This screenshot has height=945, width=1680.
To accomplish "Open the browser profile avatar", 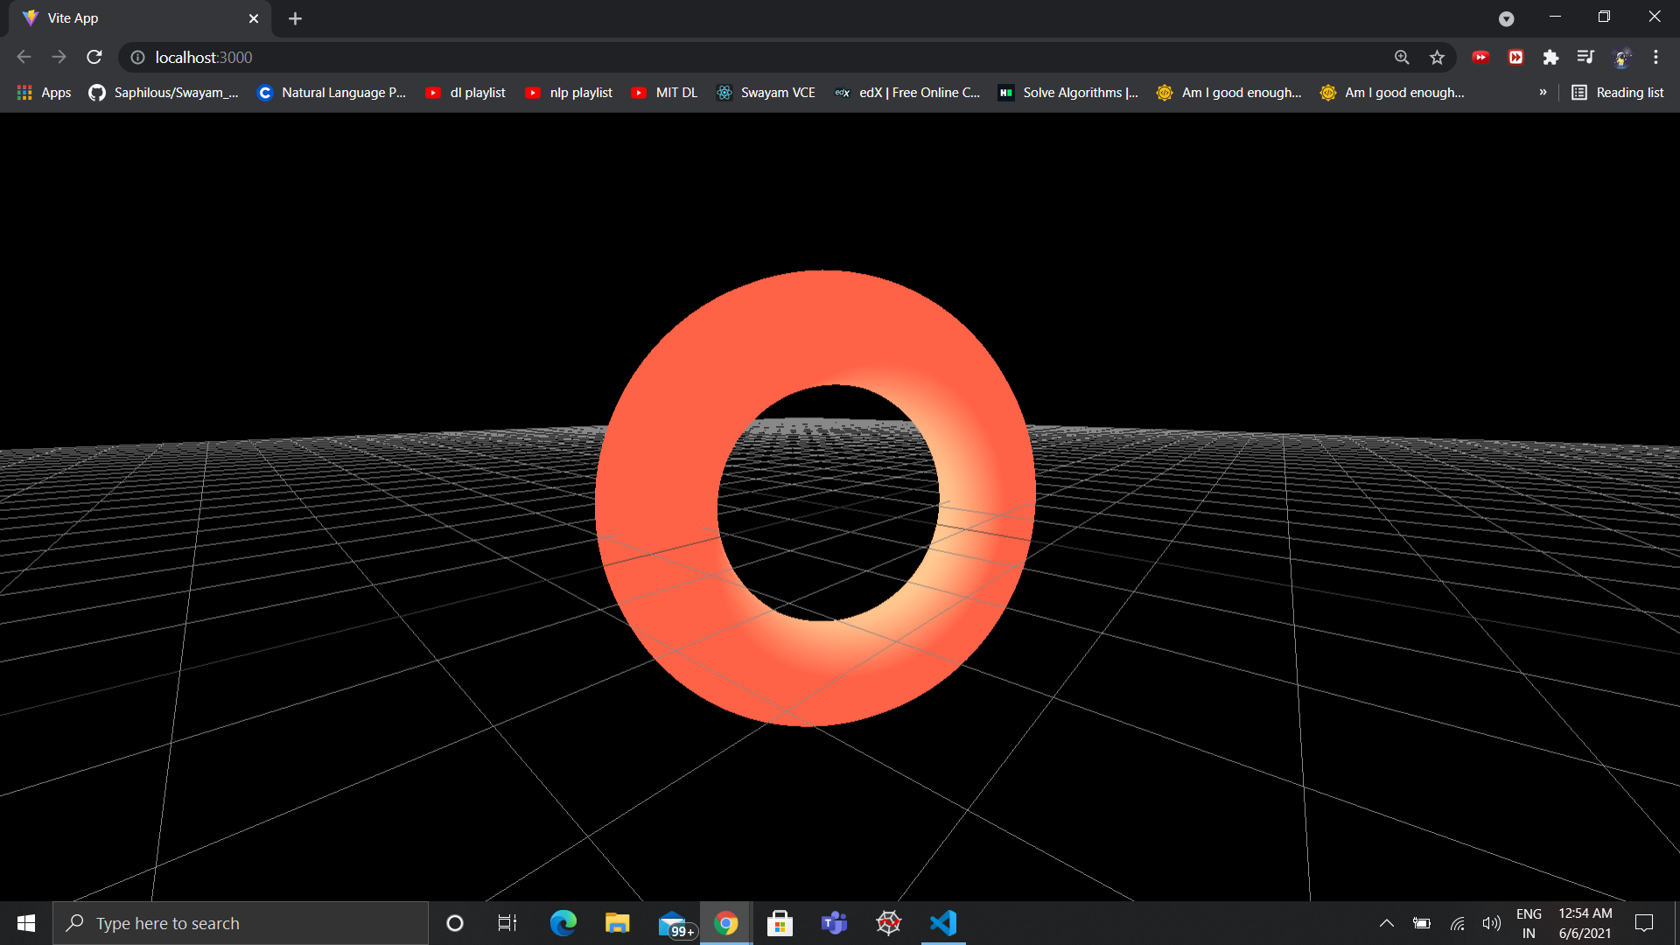I will click(1622, 57).
